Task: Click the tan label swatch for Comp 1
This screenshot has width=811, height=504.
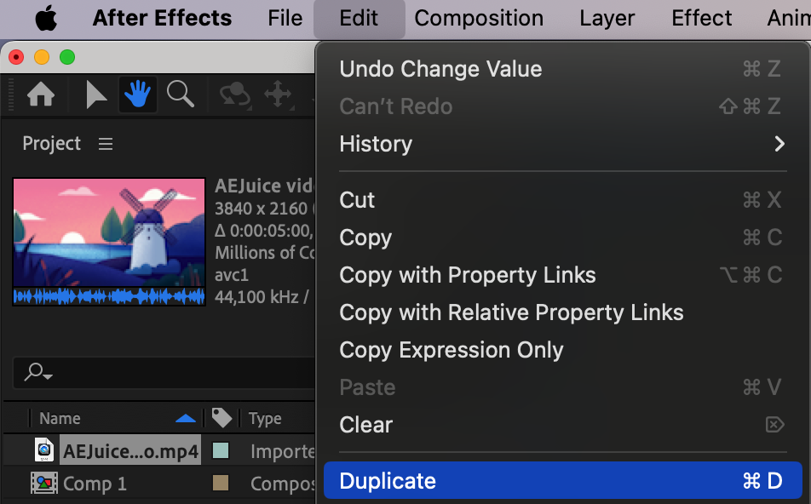Action: click(220, 484)
